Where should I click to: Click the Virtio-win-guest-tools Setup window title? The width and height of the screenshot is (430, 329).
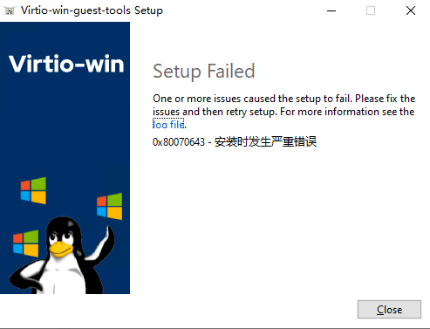coord(92,10)
